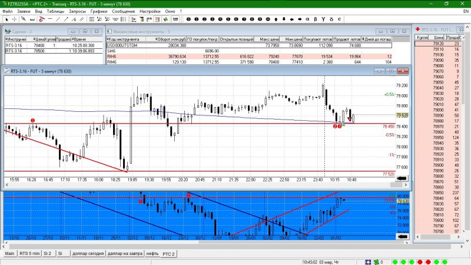The height and width of the screenshot is (265, 471).
Task: Choose the arrow line drawing tool
Action: click(x=66, y=19)
